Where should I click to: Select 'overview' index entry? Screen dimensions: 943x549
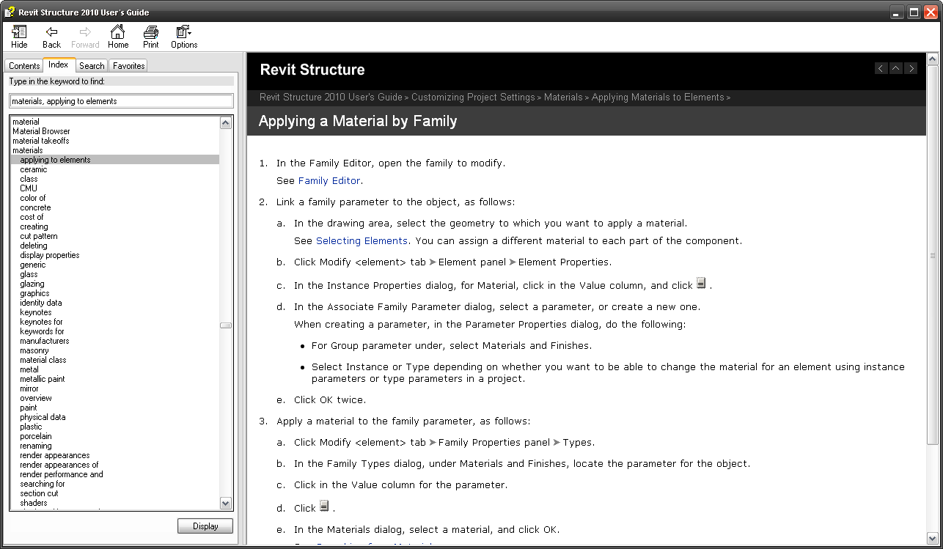click(x=36, y=398)
